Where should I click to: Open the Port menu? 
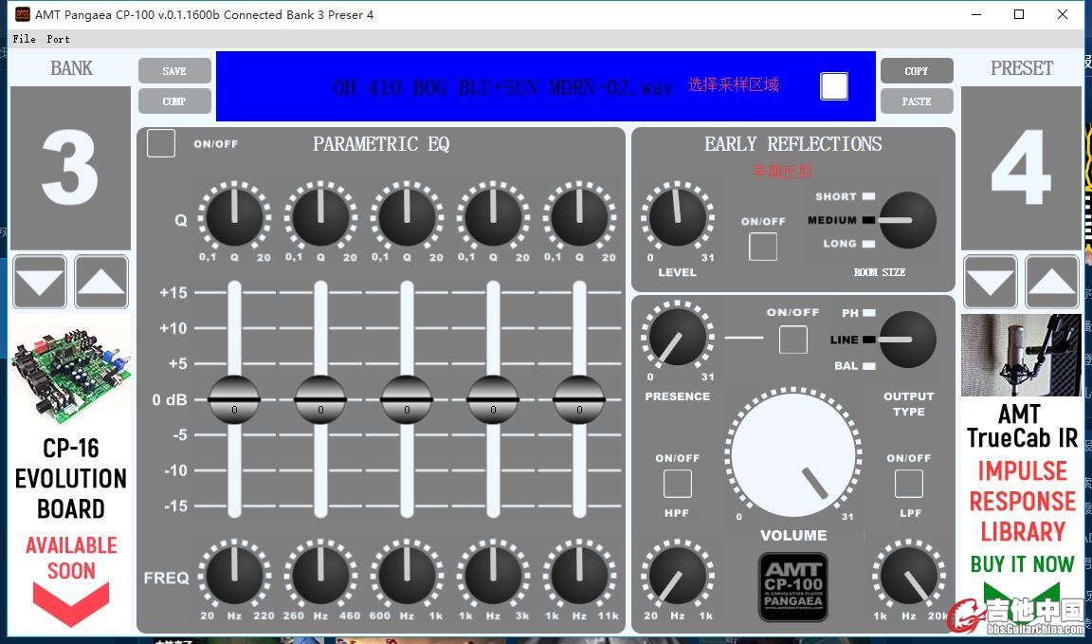tap(58, 39)
